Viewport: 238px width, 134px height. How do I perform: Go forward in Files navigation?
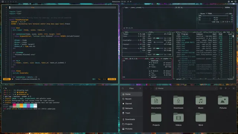click(151, 88)
